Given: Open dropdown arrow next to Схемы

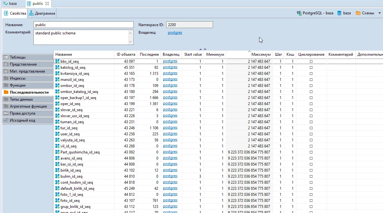Looking at the screenshot, I should [379, 13].
